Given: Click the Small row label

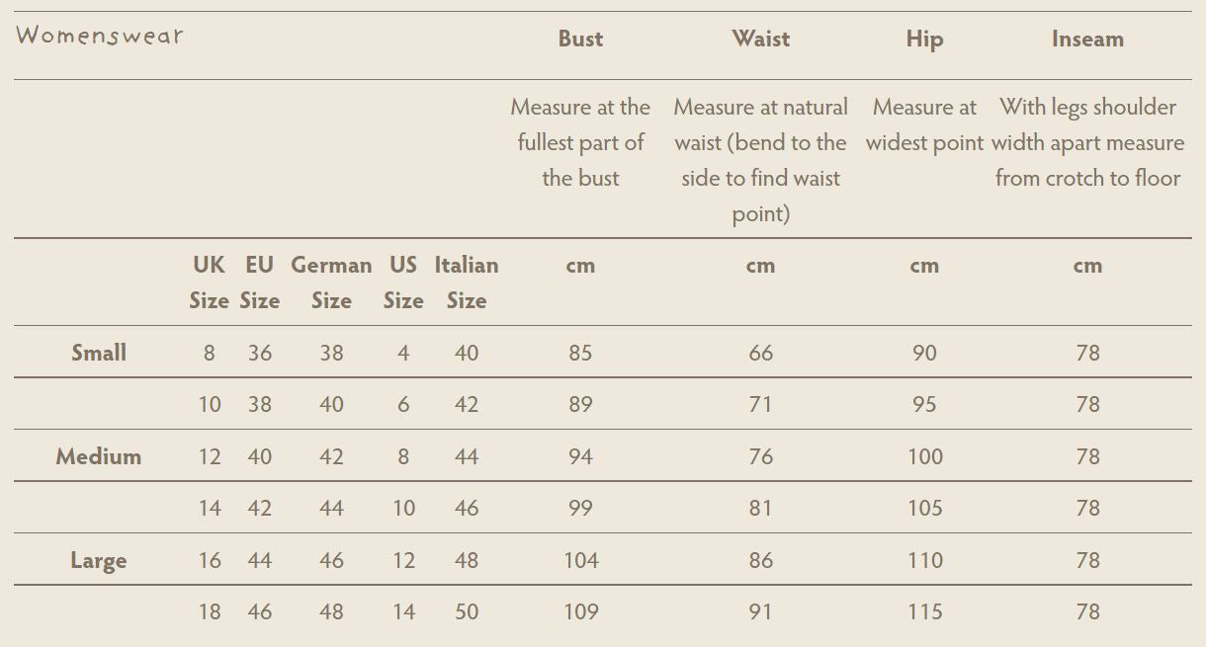Looking at the screenshot, I should (x=99, y=353).
